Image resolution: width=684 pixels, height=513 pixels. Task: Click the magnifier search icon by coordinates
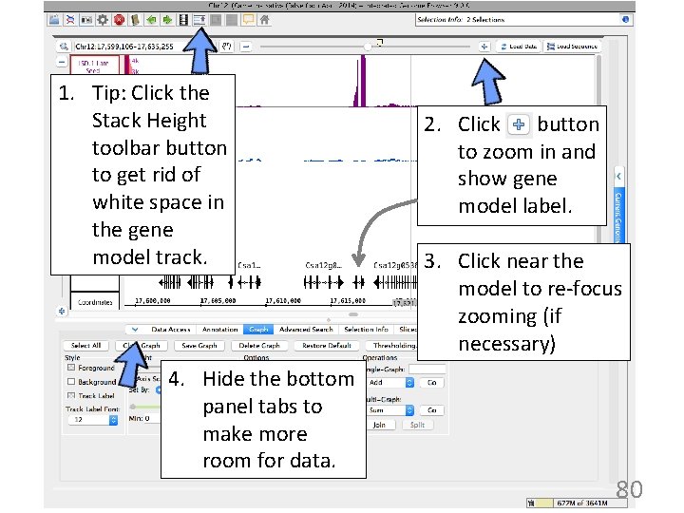pos(64,47)
